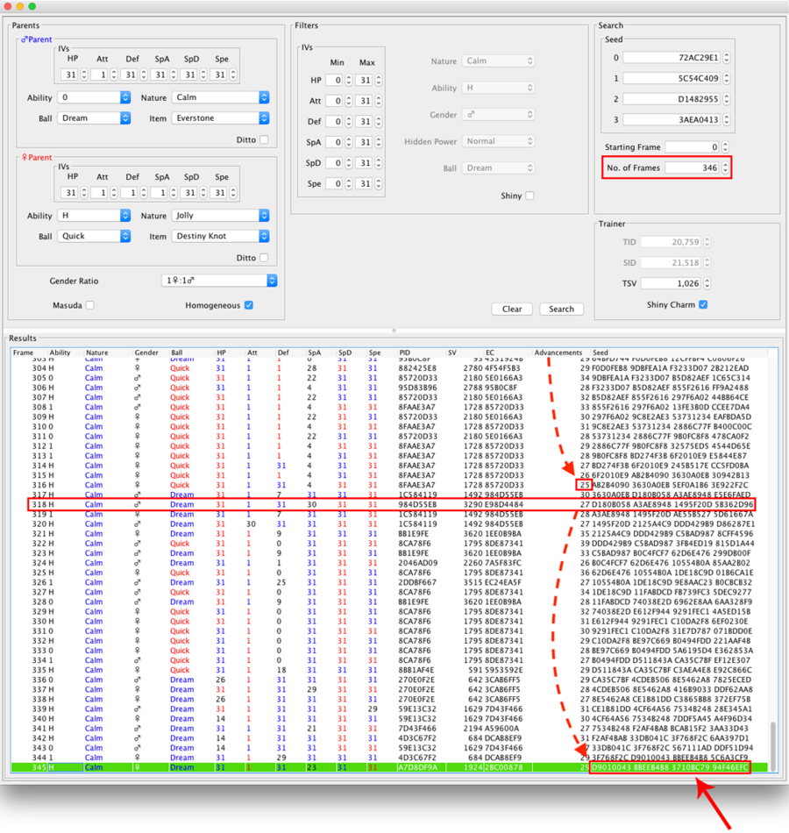Open the Gender Ratio dropdown
This screenshot has height=833, width=789.
tap(219, 281)
